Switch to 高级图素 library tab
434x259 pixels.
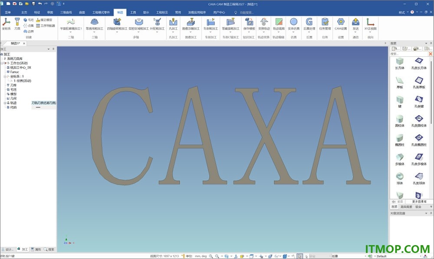(406, 207)
